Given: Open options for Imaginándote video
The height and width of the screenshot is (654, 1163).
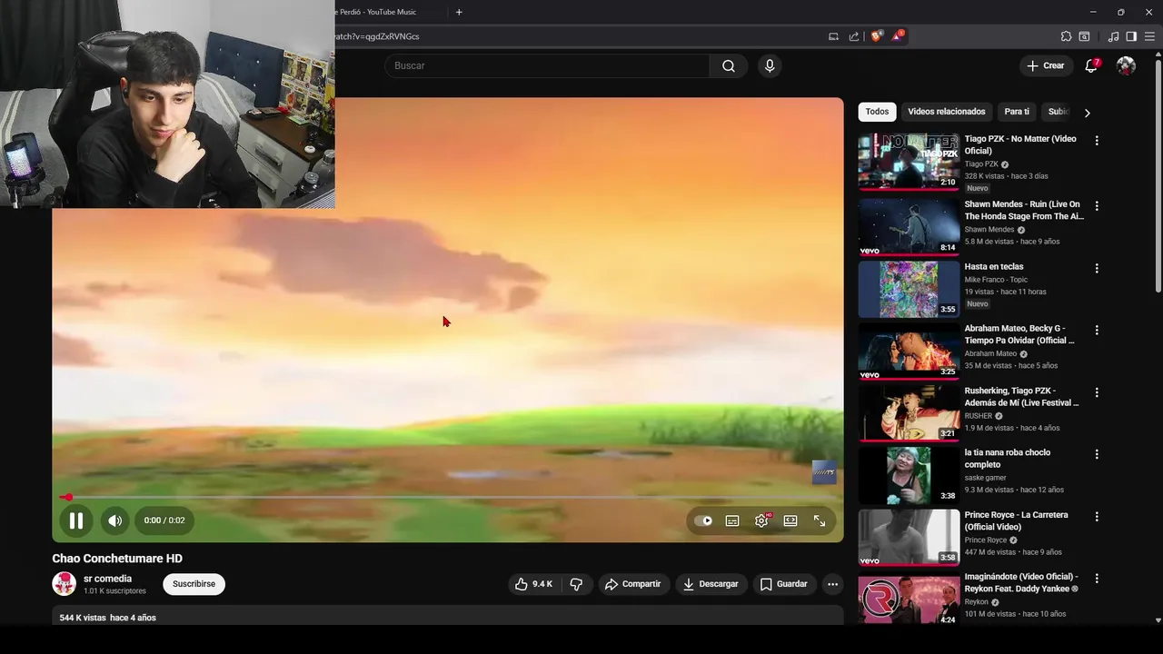Looking at the screenshot, I should (1097, 579).
